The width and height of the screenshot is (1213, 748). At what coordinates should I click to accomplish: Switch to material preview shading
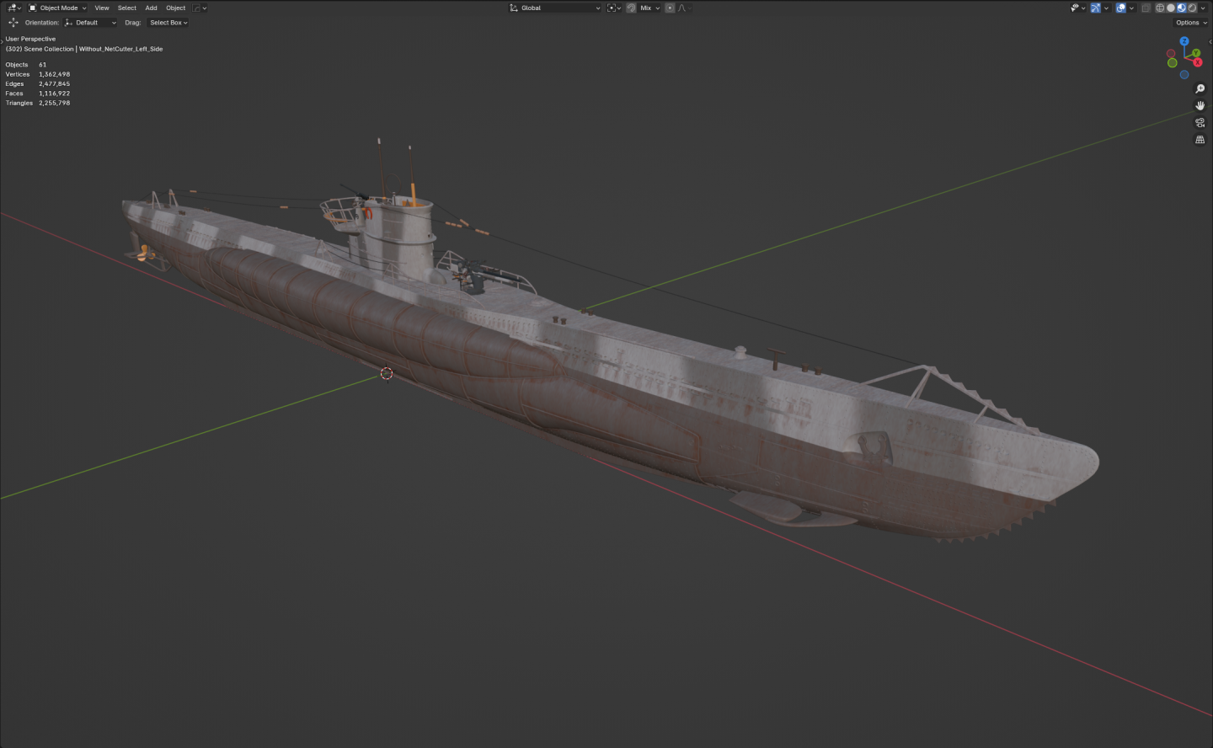tap(1182, 8)
